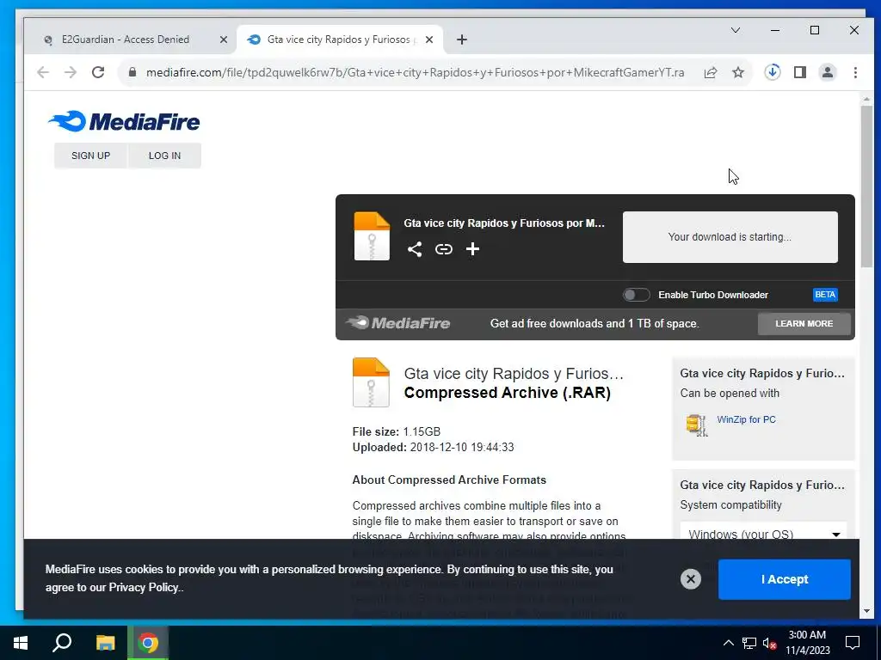
Task: Open File Explorer from taskbar
Action: [105, 643]
